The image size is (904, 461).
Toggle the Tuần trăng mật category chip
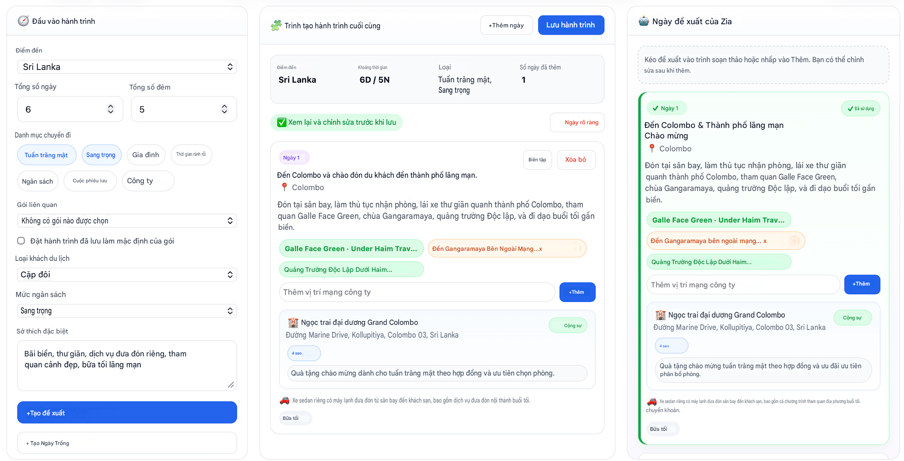tap(47, 155)
